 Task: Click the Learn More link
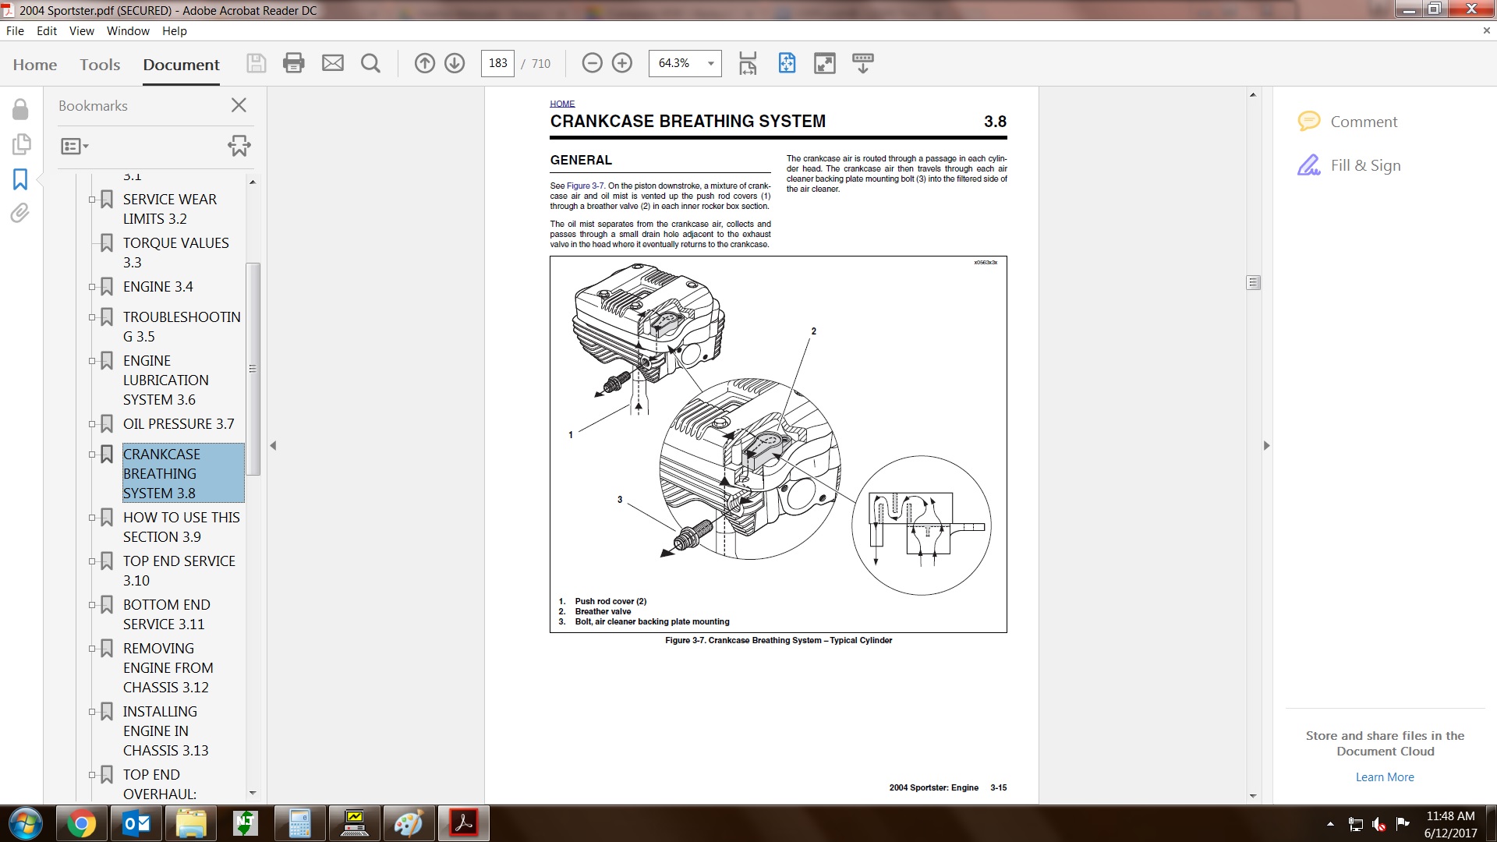[1384, 777]
